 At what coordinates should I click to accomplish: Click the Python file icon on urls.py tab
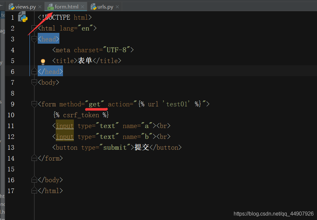click(x=93, y=7)
